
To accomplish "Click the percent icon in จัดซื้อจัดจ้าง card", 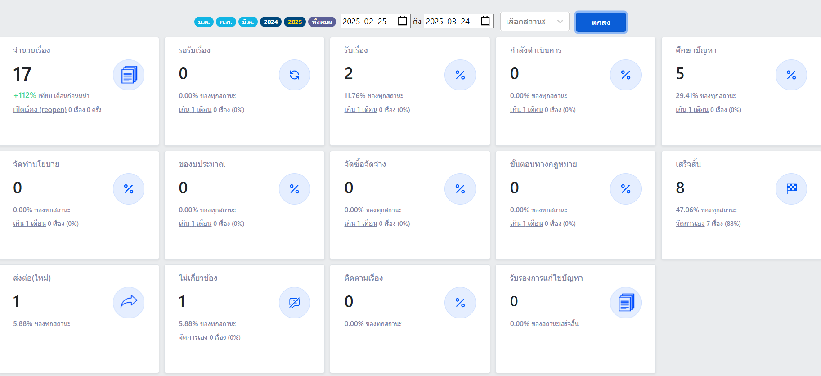I will click(x=460, y=189).
